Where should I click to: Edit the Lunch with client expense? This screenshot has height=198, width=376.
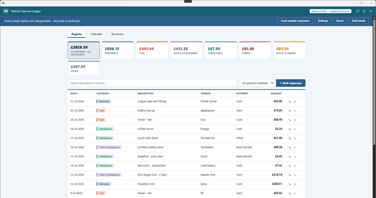pos(290,138)
